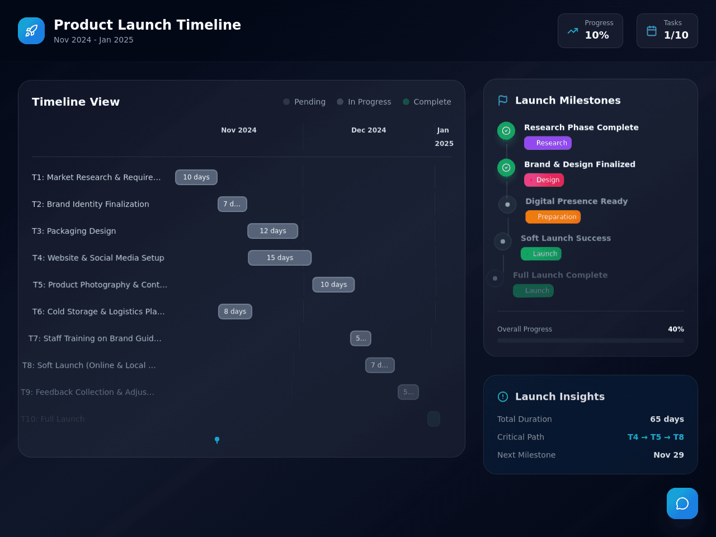Click Soft Launch Success milestone dot
Image resolution: width=716 pixels, height=537 pixels.
[x=503, y=242]
